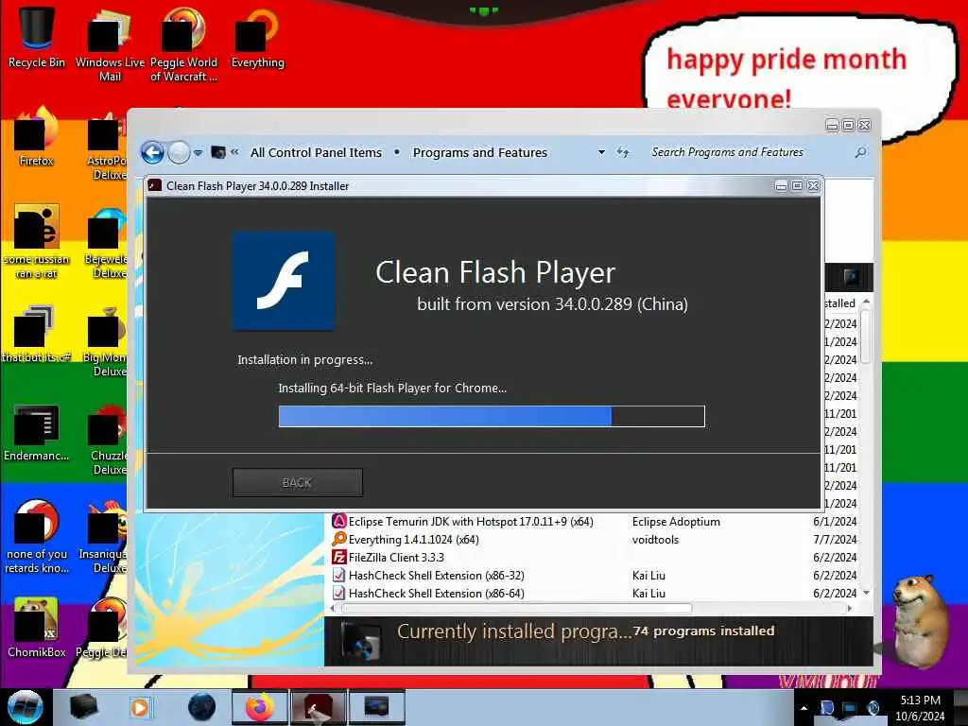This screenshot has height=726, width=968.
Task: Click the Installed On column header
Action: click(840, 303)
